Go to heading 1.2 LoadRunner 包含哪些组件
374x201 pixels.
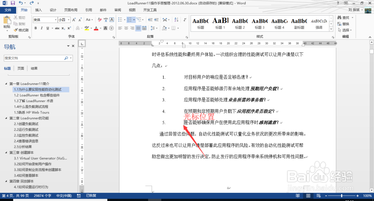[37, 95]
